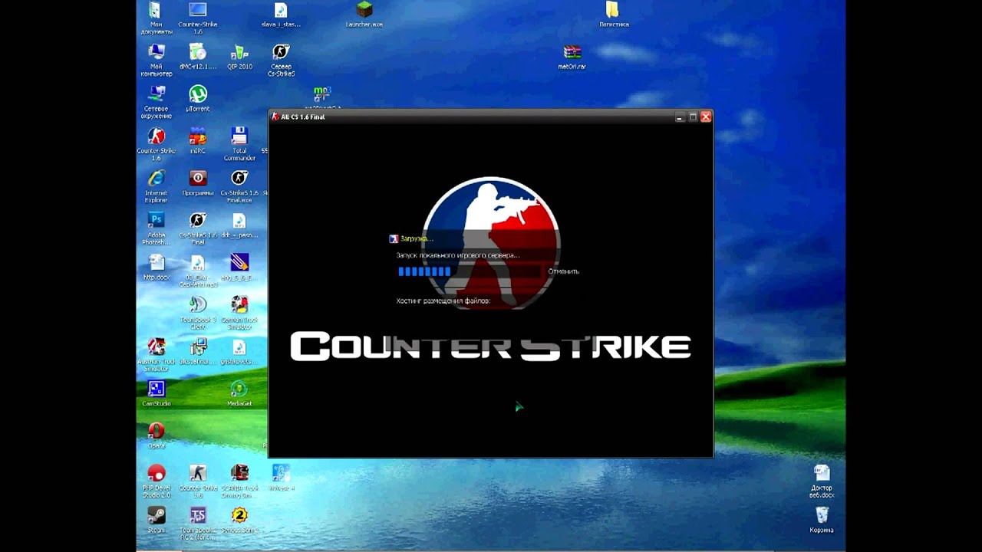Image resolution: width=982 pixels, height=552 pixels.
Task: Launch Austrian Truck Simulator shortcut
Action: pyautogui.click(x=156, y=355)
